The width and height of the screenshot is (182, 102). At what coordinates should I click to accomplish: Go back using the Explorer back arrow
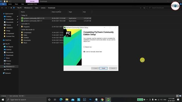tap(2, 8)
